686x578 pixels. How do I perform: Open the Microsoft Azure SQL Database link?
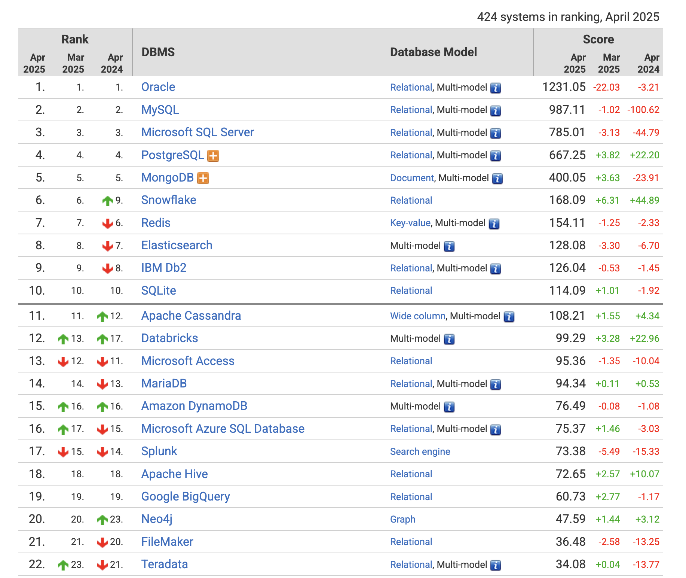point(223,429)
